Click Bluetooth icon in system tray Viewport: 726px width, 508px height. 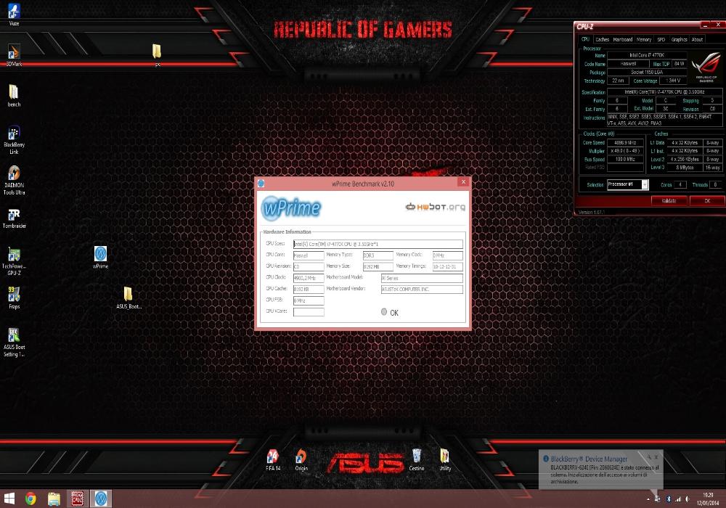[x=668, y=499]
